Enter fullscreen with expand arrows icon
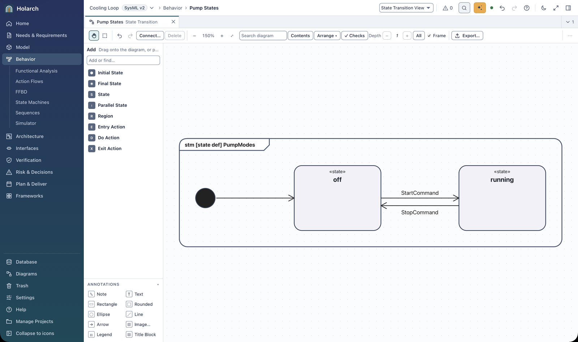This screenshot has width=578, height=342. (x=556, y=8)
